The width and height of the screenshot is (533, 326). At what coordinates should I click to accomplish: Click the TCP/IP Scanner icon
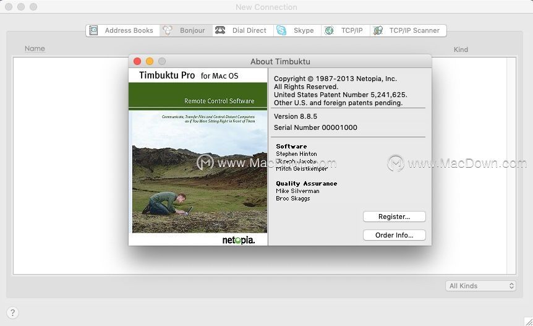(378, 30)
